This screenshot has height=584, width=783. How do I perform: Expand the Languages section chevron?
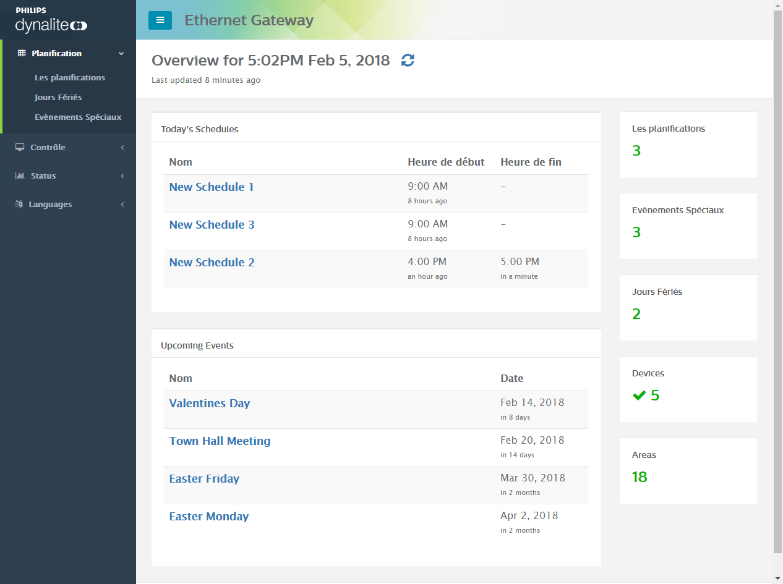point(122,205)
